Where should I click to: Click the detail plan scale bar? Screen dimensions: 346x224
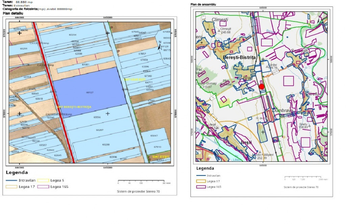pos(141,181)
